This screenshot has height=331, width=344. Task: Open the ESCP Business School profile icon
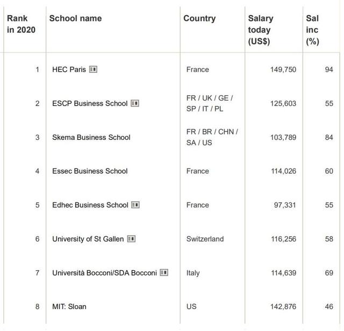[135, 103]
